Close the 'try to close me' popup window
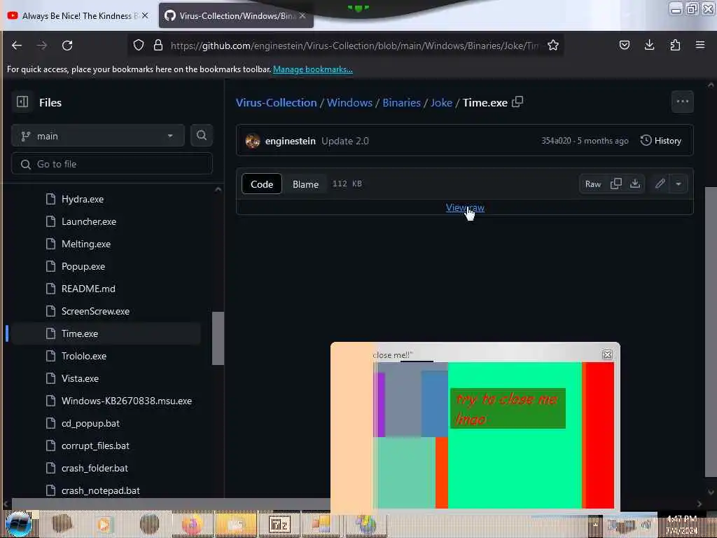717x538 pixels. [607, 355]
